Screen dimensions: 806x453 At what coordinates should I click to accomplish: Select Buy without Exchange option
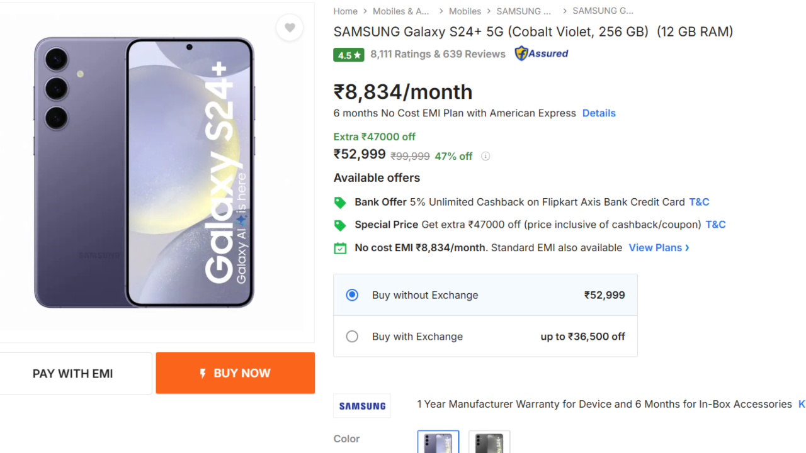352,295
